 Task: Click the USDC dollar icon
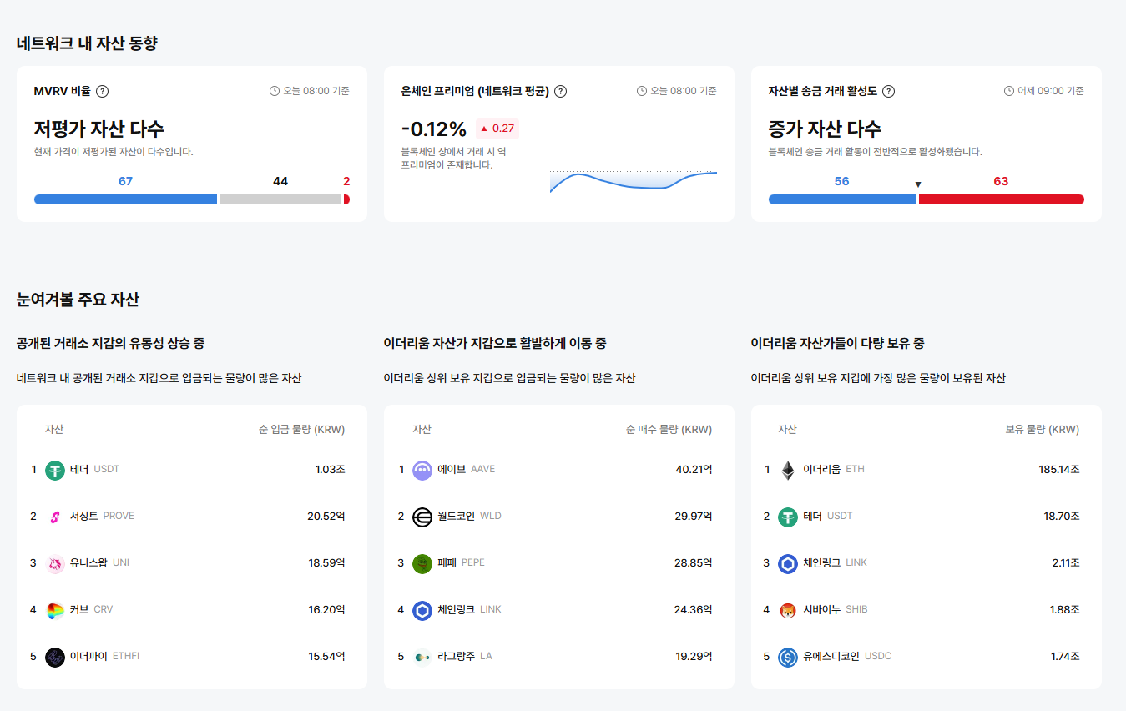pyautogui.click(x=788, y=656)
